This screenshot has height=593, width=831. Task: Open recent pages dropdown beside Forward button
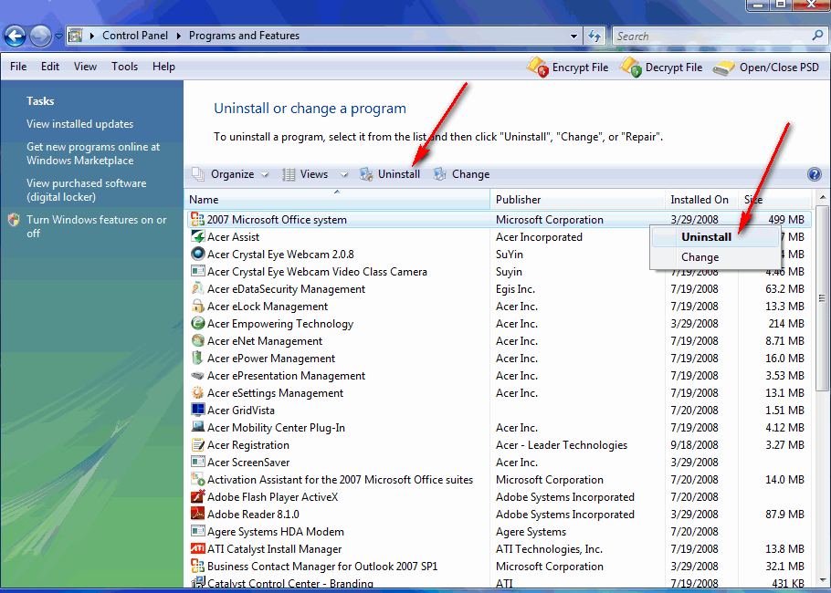tap(58, 36)
